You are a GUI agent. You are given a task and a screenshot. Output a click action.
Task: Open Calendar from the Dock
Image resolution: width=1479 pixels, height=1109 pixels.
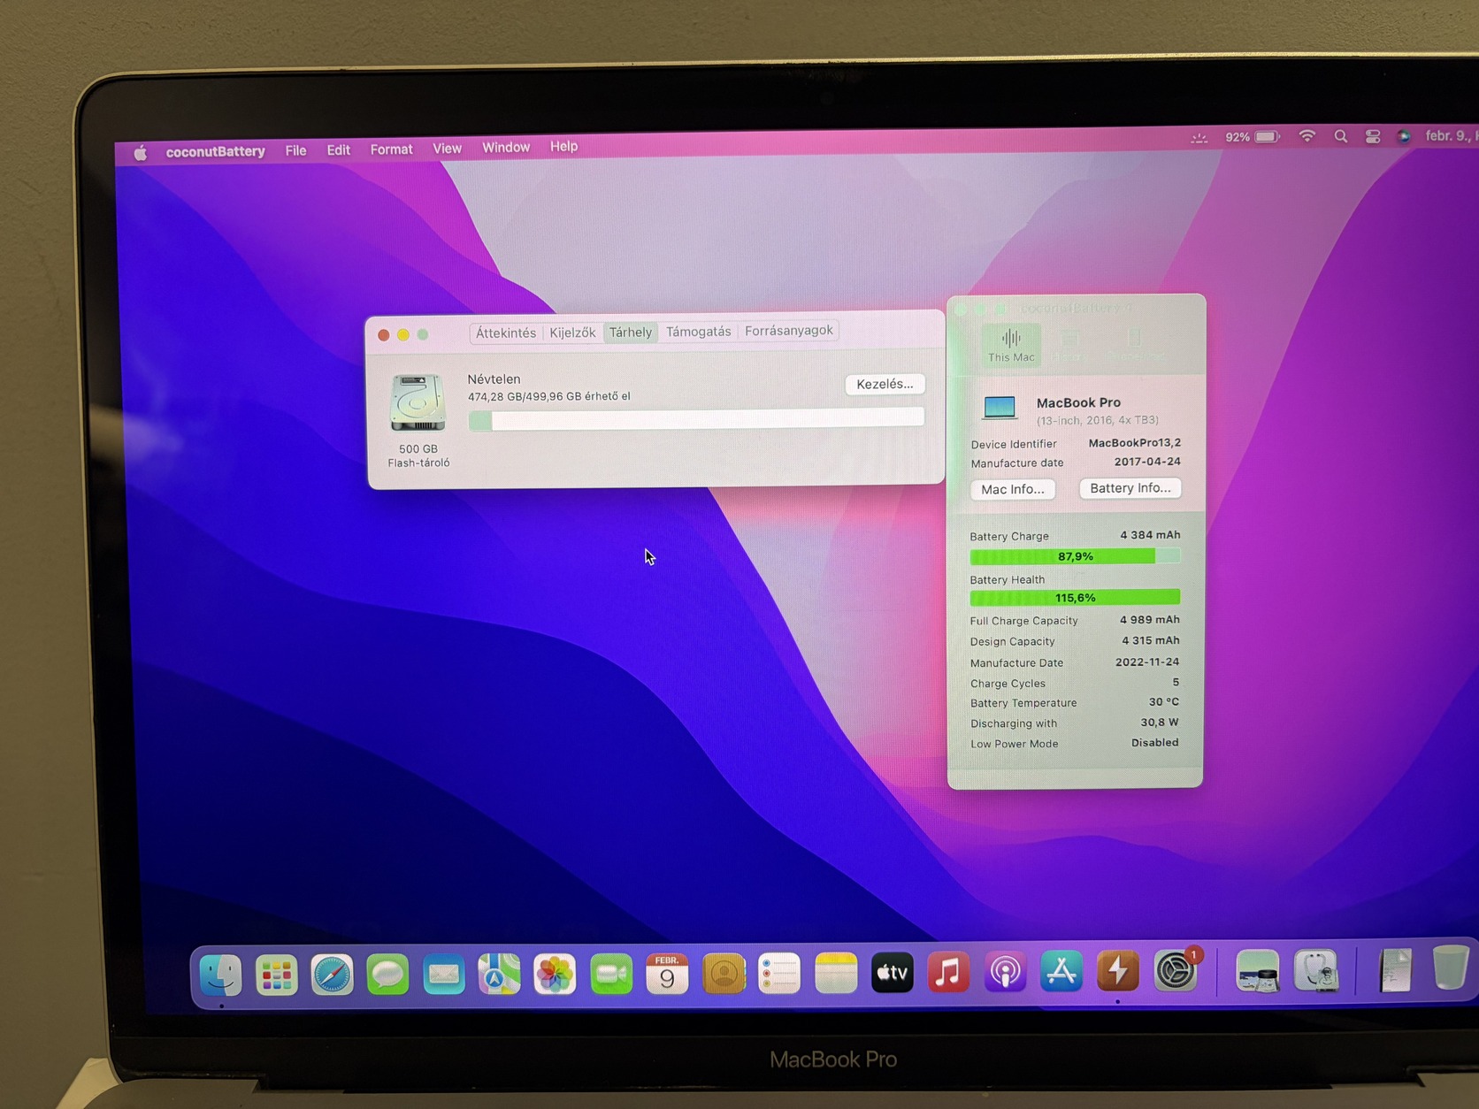[667, 974]
